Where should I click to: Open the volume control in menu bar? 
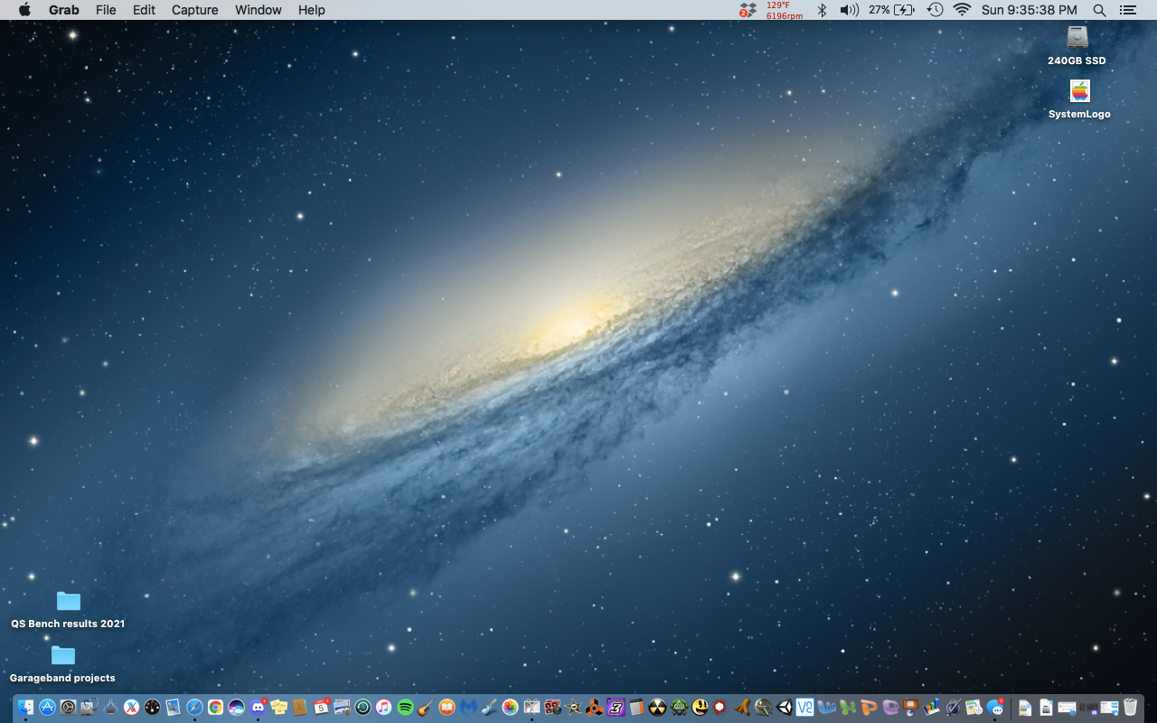pyautogui.click(x=849, y=10)
